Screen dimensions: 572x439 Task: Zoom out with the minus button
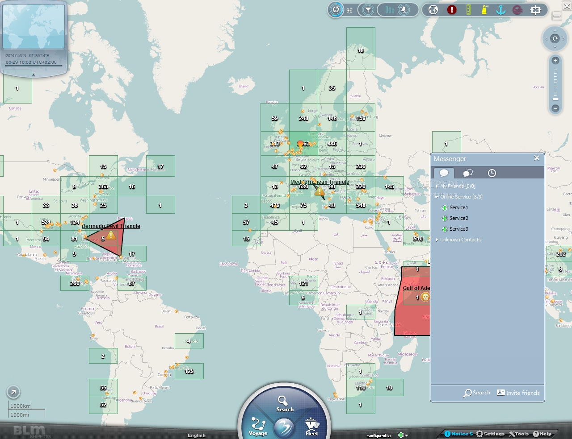555,108
